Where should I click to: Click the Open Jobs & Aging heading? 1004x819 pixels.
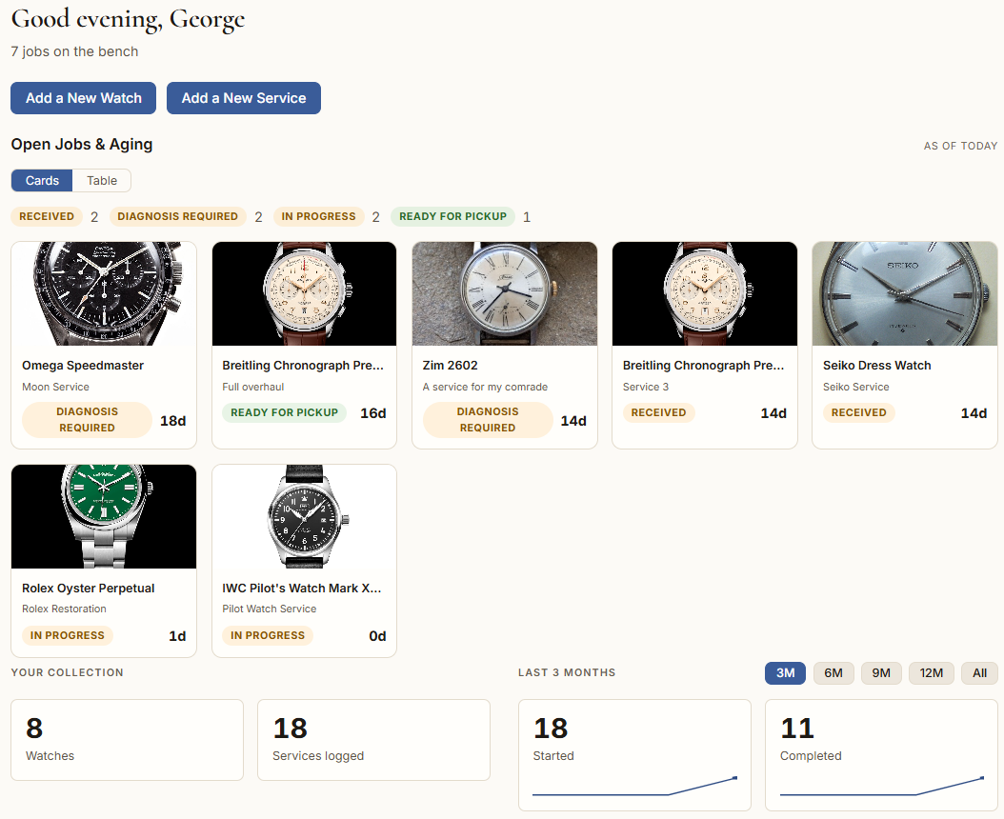[82, 145]
